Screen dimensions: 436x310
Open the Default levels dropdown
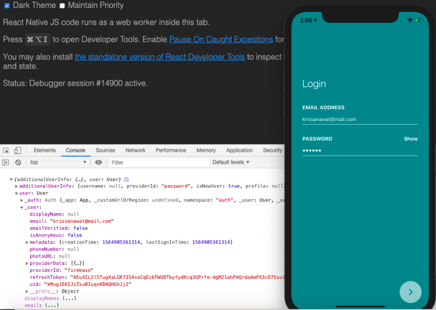tap(231, 162)
